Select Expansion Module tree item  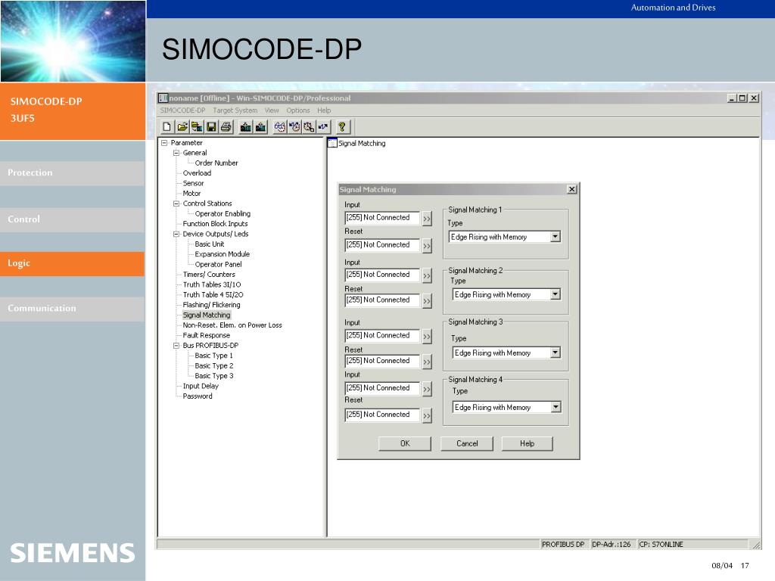pos(222,254)
